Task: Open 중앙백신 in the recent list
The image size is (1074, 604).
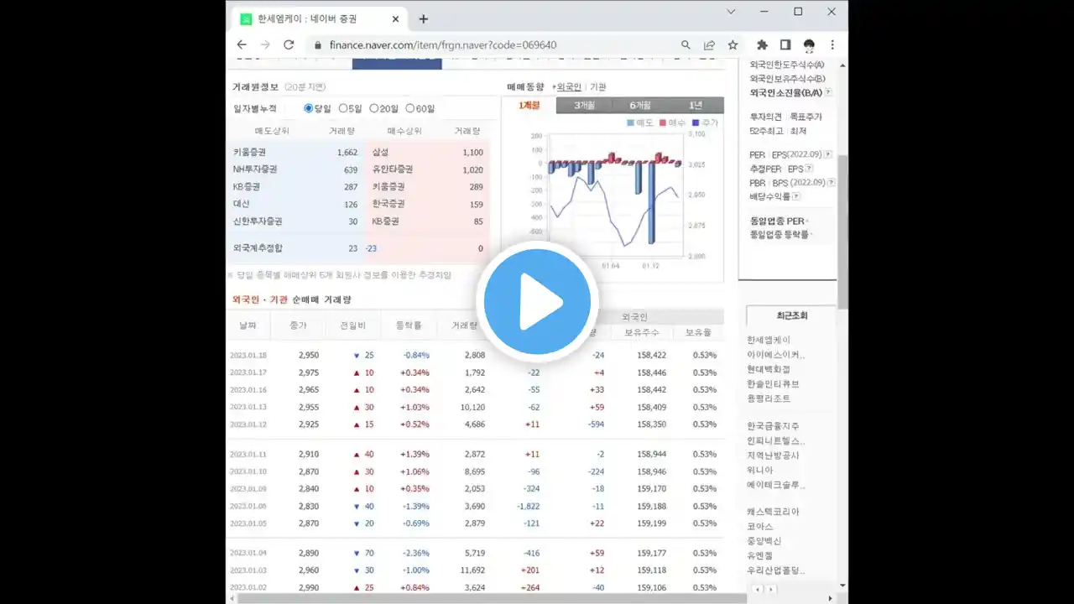Action: click(764, 541)
